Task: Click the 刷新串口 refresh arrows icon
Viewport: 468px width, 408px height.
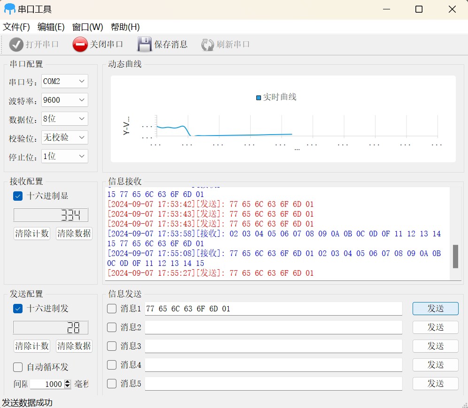Action: (207, 45)
